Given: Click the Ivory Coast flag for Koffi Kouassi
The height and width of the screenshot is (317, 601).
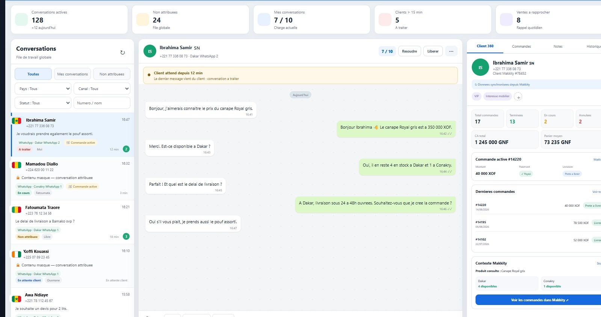Looking at the screenshot, I should coord(17,254).
